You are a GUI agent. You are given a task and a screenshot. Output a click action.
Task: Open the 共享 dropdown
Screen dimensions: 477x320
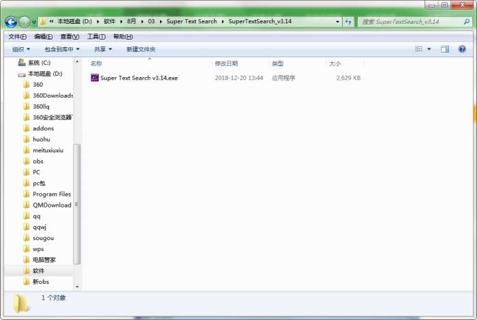[103, 49]
